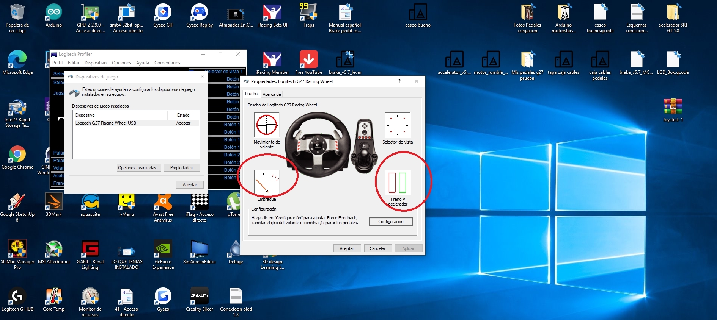The width and height of the screenshot is (717, 320).
Task: Open the Dispositivo menu in Logitech Profiler
Action: coord(96,63)
